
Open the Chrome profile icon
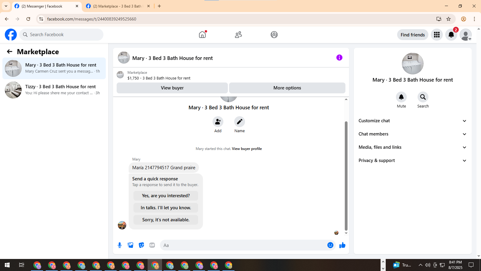464,19
